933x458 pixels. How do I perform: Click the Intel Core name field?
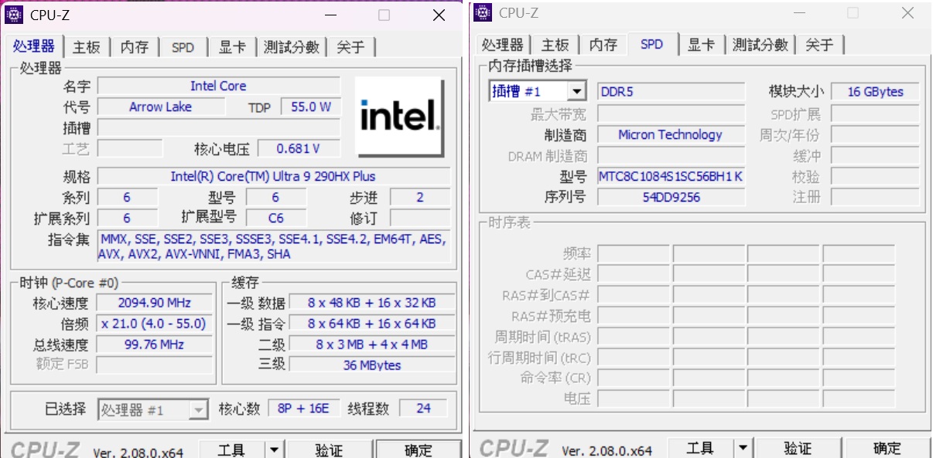(x=218, y=86)
